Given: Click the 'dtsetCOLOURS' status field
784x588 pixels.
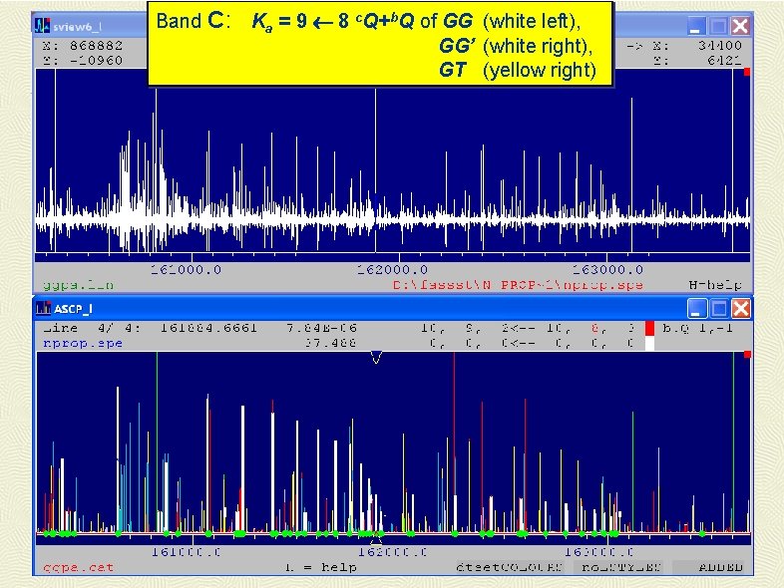Looking at the screenshot, I should (509, 567).
